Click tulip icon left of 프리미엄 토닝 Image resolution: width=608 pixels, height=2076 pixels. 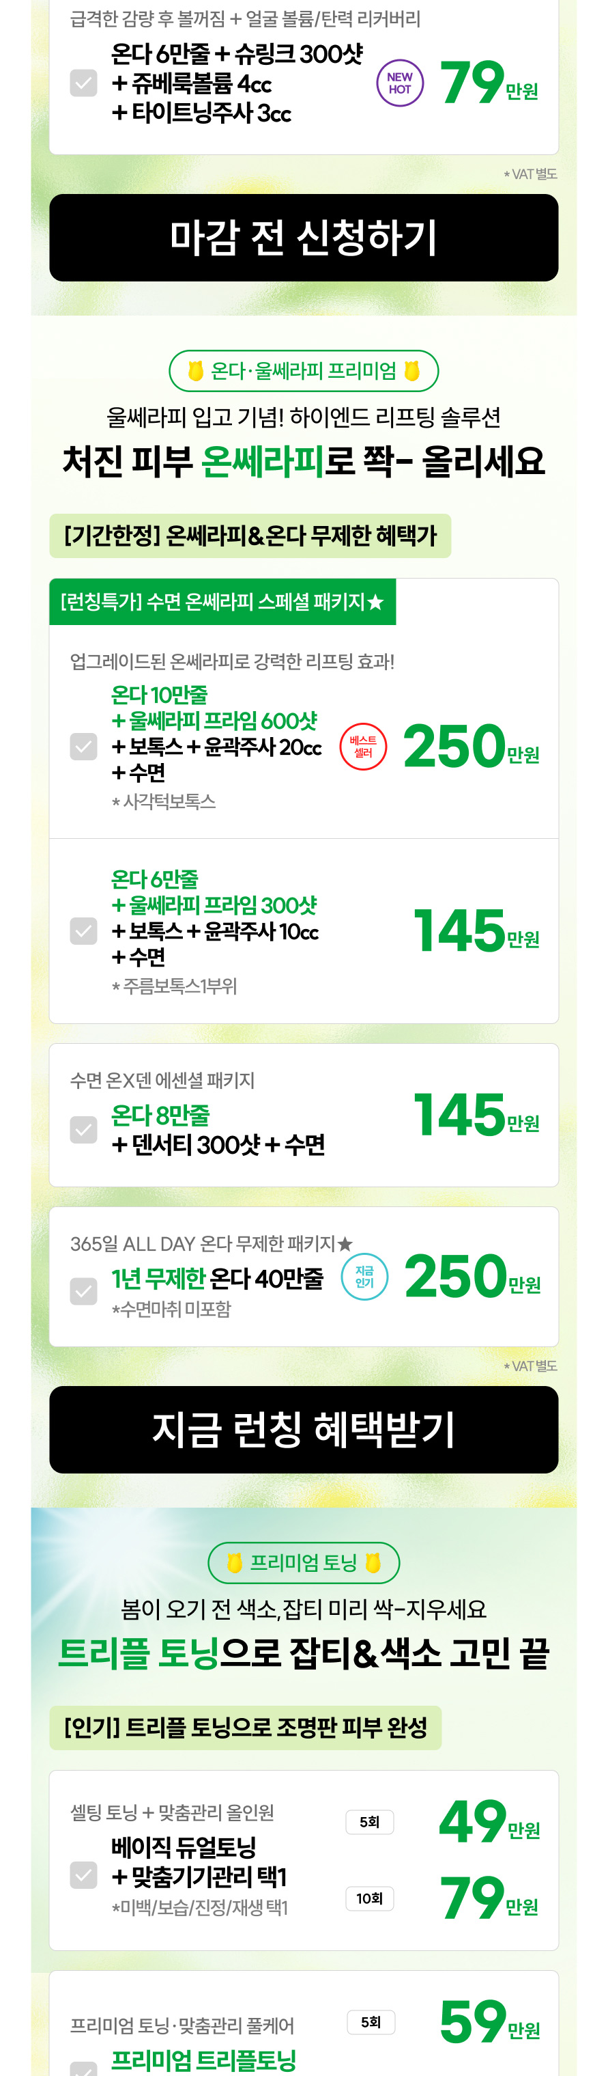pos(235,1563)
